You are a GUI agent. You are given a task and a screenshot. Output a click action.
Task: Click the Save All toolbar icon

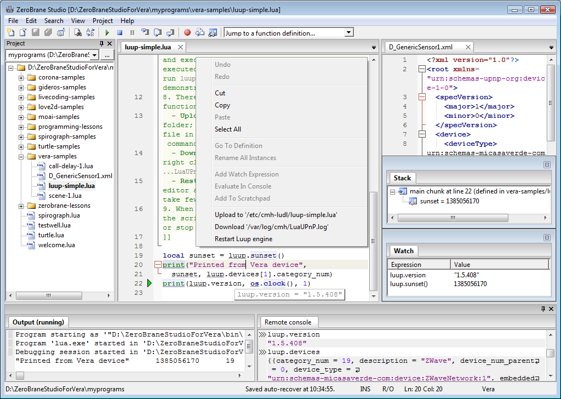tap(48, 32)
